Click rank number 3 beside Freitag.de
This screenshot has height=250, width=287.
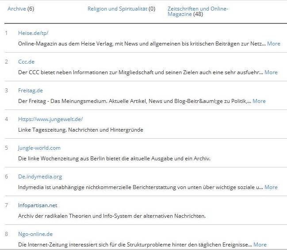[6, 91]
